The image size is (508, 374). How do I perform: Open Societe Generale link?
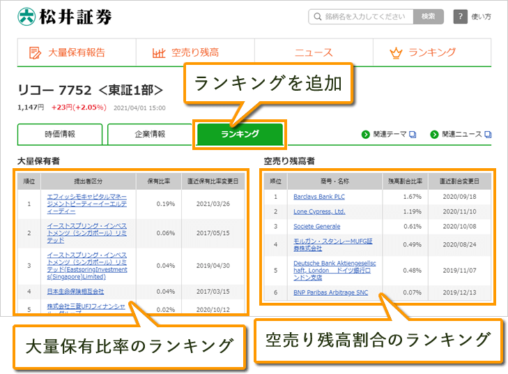click(317, 226)
